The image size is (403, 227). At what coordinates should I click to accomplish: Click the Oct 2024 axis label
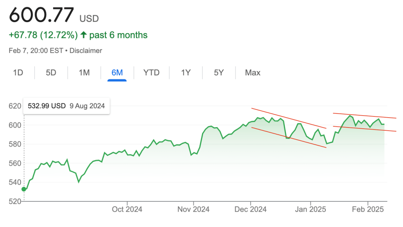pyautogui.click(x=127, y=209)
